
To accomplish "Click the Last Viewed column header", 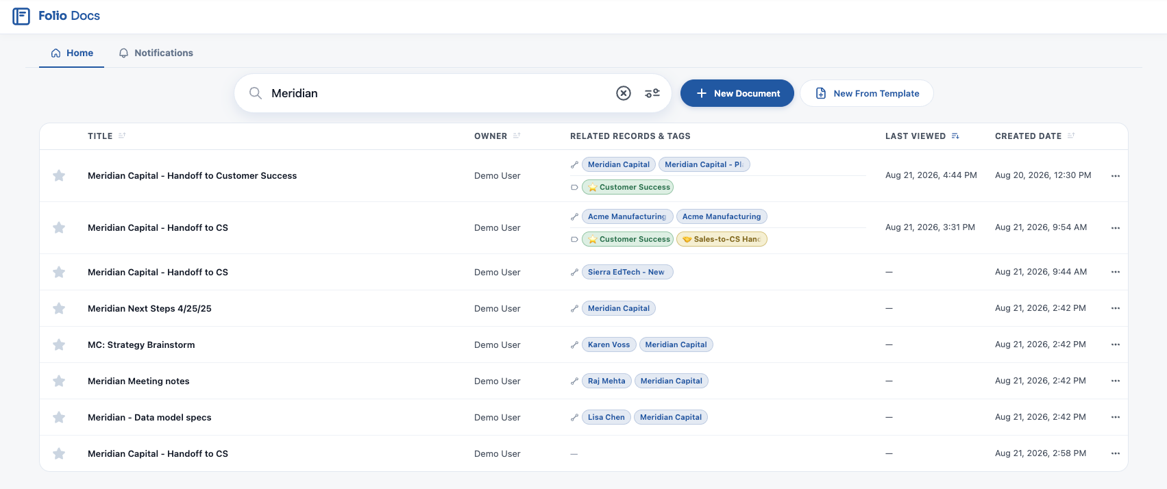I will (916, 136).
